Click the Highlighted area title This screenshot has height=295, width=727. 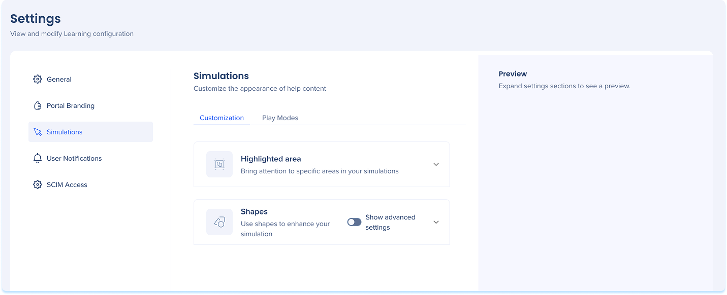coord(271,159)
